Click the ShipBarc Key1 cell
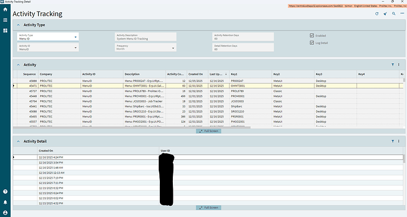The image size is (407, 217). click(251, 106)
